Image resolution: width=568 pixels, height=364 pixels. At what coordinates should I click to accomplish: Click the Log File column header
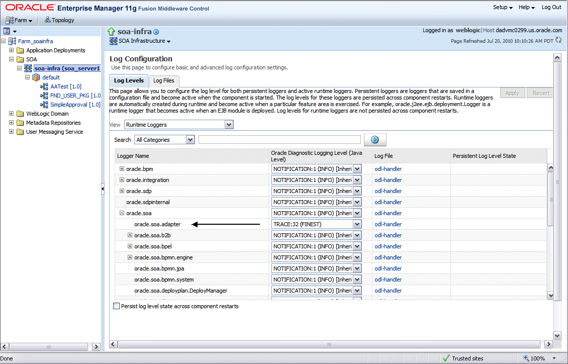tap(384, 156)
